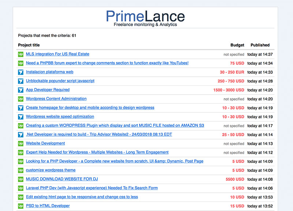The height and width of the screenshot is (211, 293).
Task: Click Freelancer icon next to App Developer Required
Action: (21, 90)
